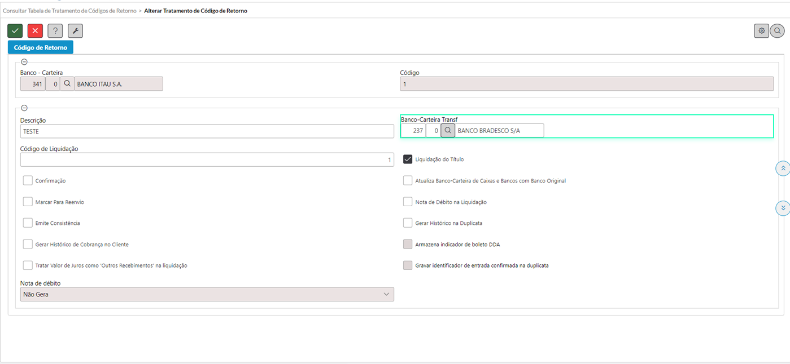Confirm changes with the green checkmark button
Screen dimensions: 790x364
(15, 31)
